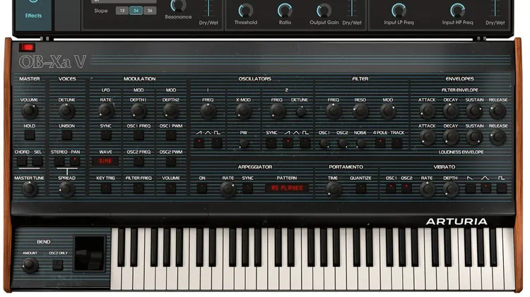This screenshot has height=297, width=530.
Task: Click the Loudness Envelope Decay knob
Action: tap(451, 137)
